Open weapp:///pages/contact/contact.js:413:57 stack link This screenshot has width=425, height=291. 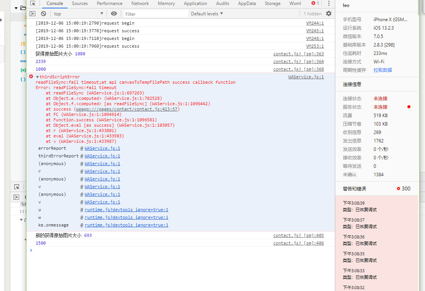click(x=127, y=109)
